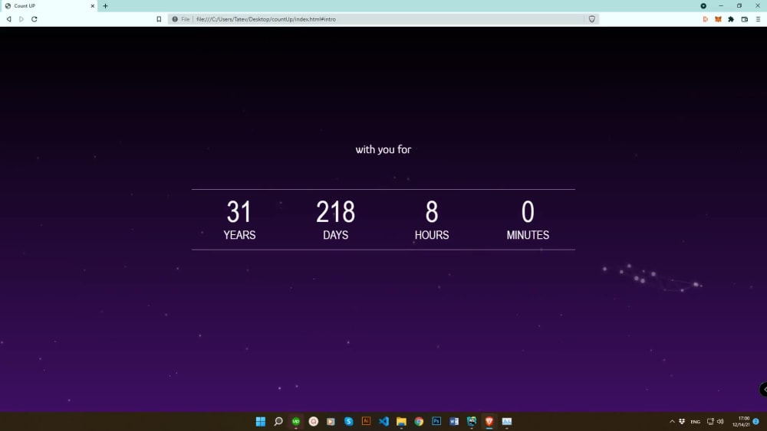This screenshot has height=431, width=767.
Task: Open WebStorm from the taskbar
Action: coord(472,421)
